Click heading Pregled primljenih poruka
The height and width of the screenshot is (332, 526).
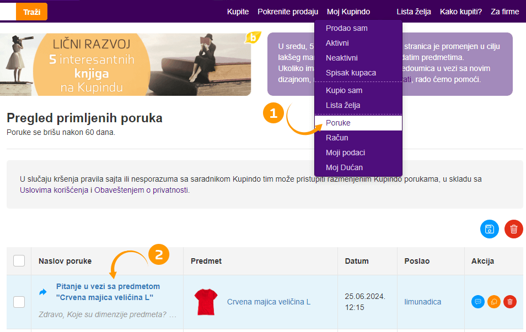(84, 118)
